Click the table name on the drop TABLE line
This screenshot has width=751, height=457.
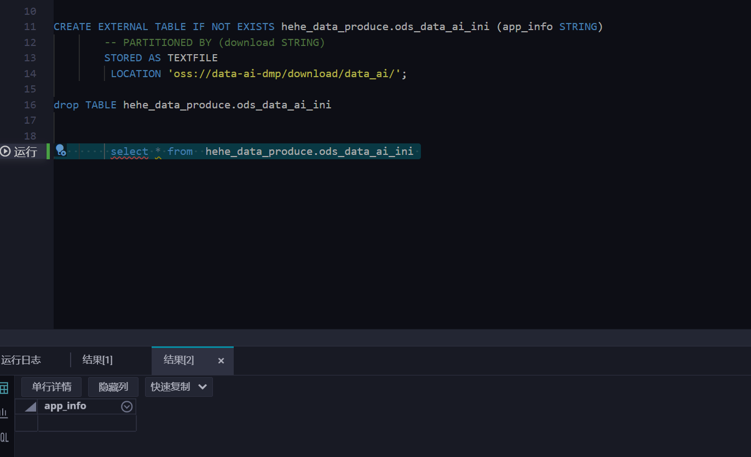point(227,105)
